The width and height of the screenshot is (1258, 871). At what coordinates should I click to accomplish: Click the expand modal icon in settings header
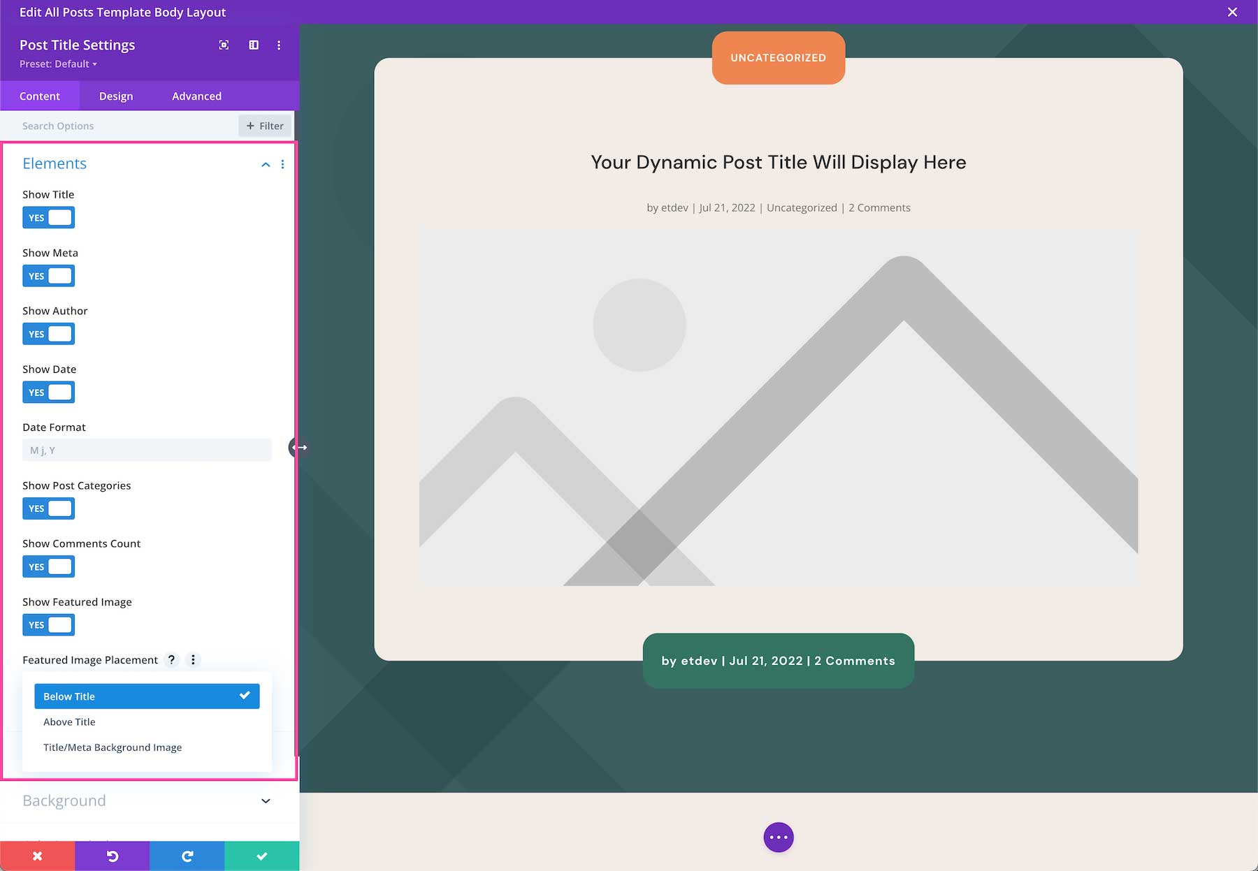point(223,45)
